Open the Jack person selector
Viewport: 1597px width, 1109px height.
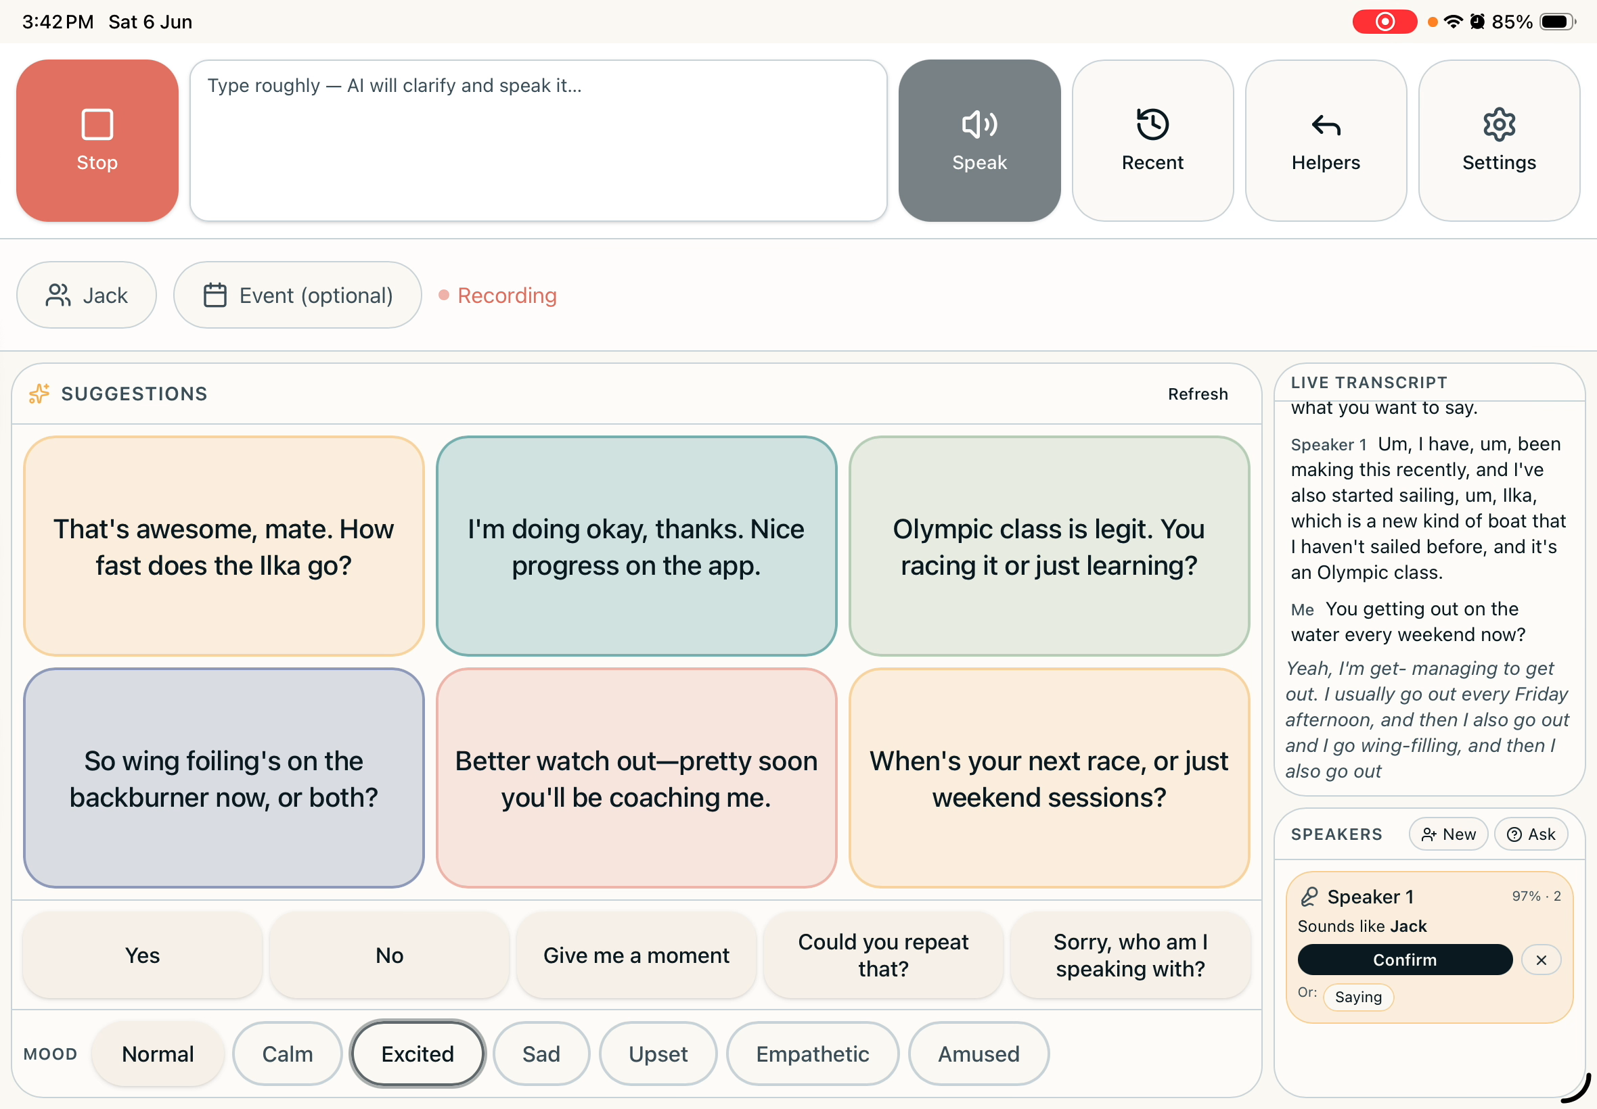86,296
